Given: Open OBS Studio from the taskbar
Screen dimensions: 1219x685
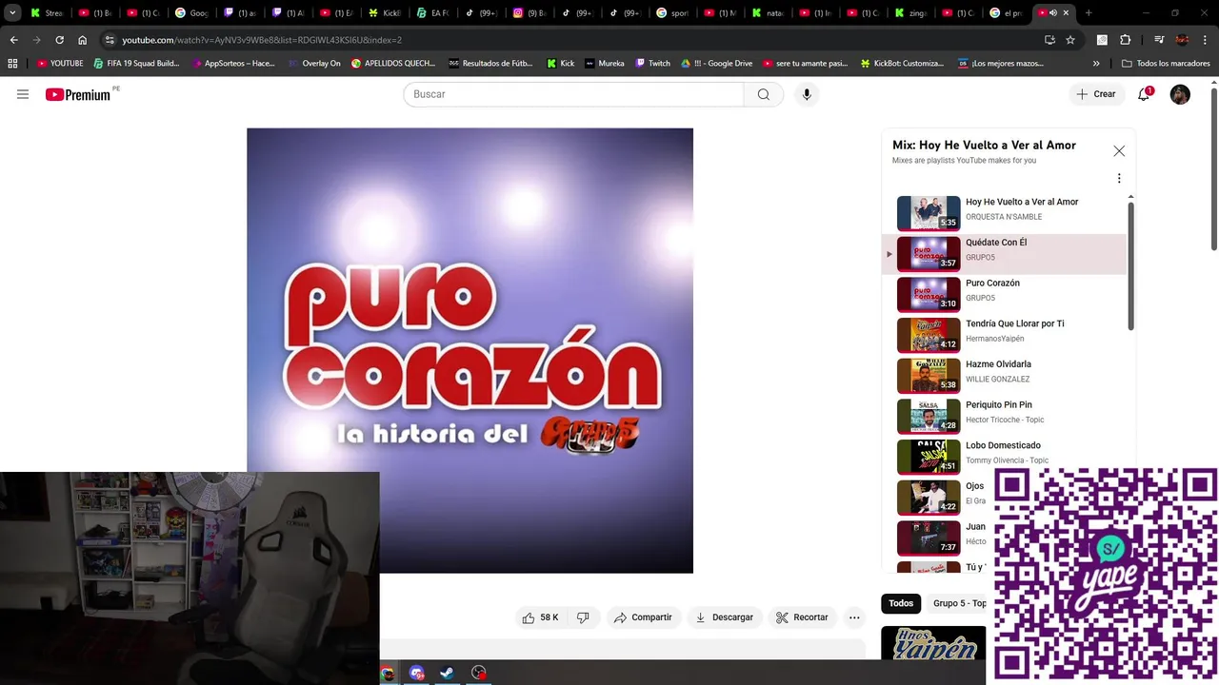Looking at the screenshot, I should 479,673.
